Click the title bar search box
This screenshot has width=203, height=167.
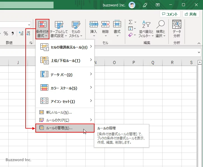pyautogui.click(x=27, y=5)
